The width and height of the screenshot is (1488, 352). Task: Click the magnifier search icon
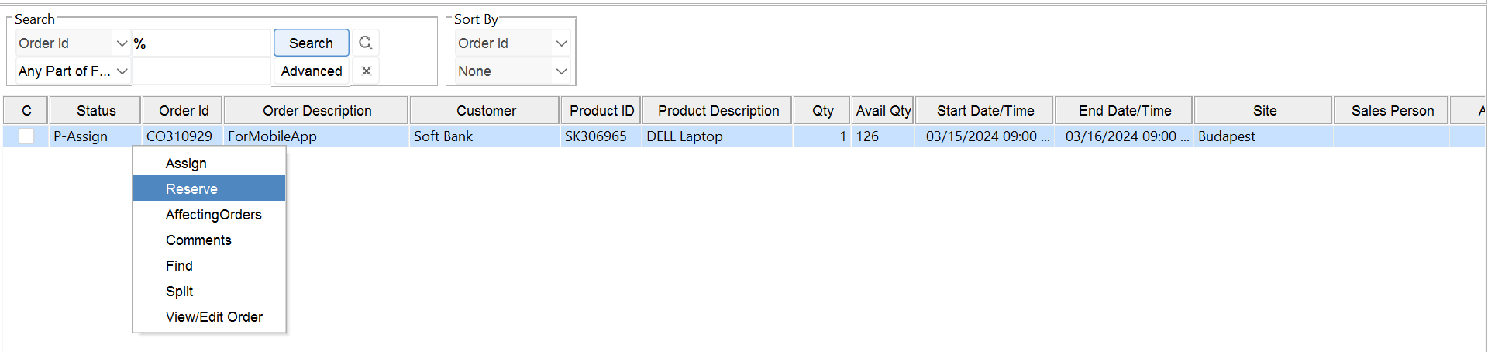coord(366,43)
